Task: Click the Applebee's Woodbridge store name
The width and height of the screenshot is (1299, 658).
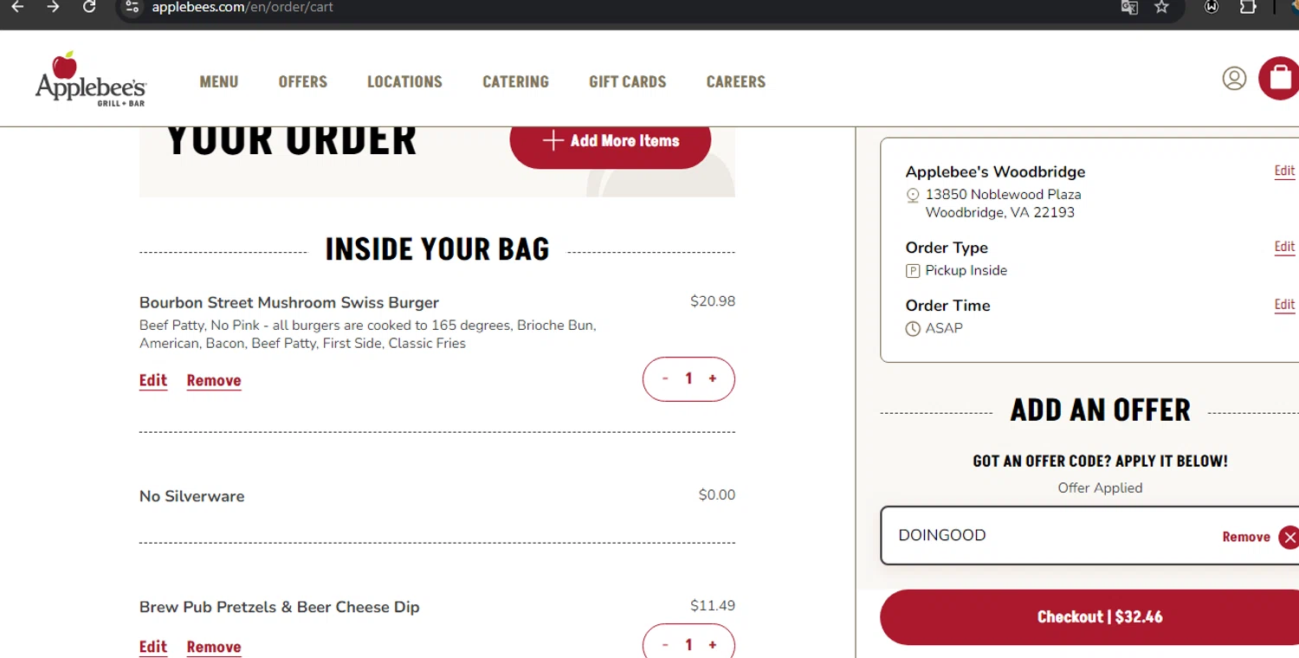Action: coord(995,172)
